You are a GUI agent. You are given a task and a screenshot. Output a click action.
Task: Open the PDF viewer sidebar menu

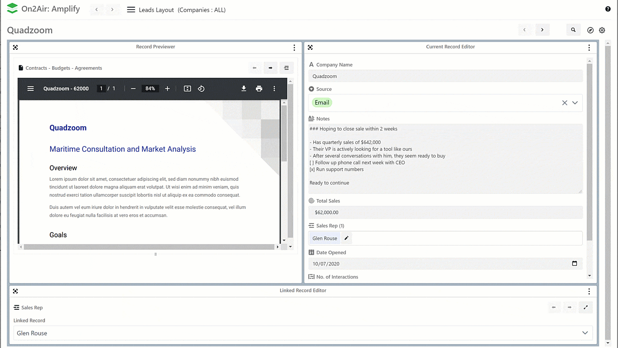point(30,88)
